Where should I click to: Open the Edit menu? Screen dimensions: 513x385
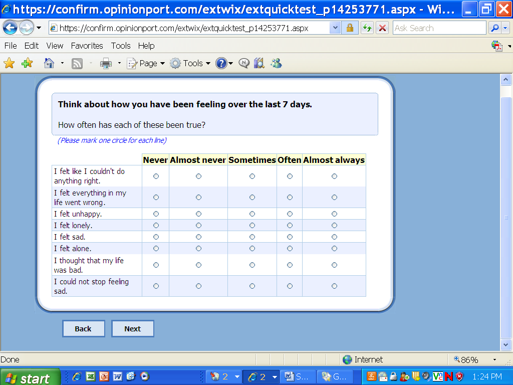point(32,46)
